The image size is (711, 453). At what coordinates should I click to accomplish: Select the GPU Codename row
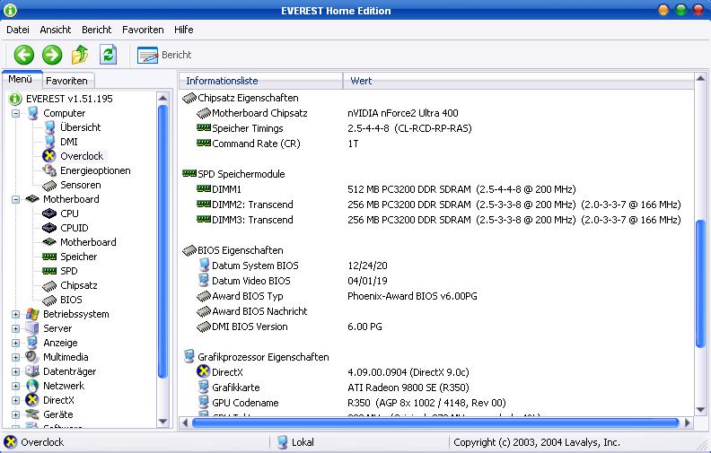click(435, 403)
